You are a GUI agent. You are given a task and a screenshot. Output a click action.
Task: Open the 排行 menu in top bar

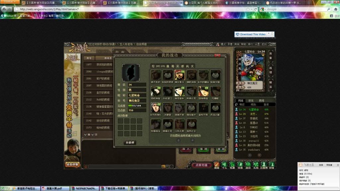(x=250, y=44)
